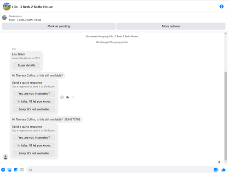This screenshot has height=175, width=230.
Task: Choose a sticker
Action: tap(16, 170)
